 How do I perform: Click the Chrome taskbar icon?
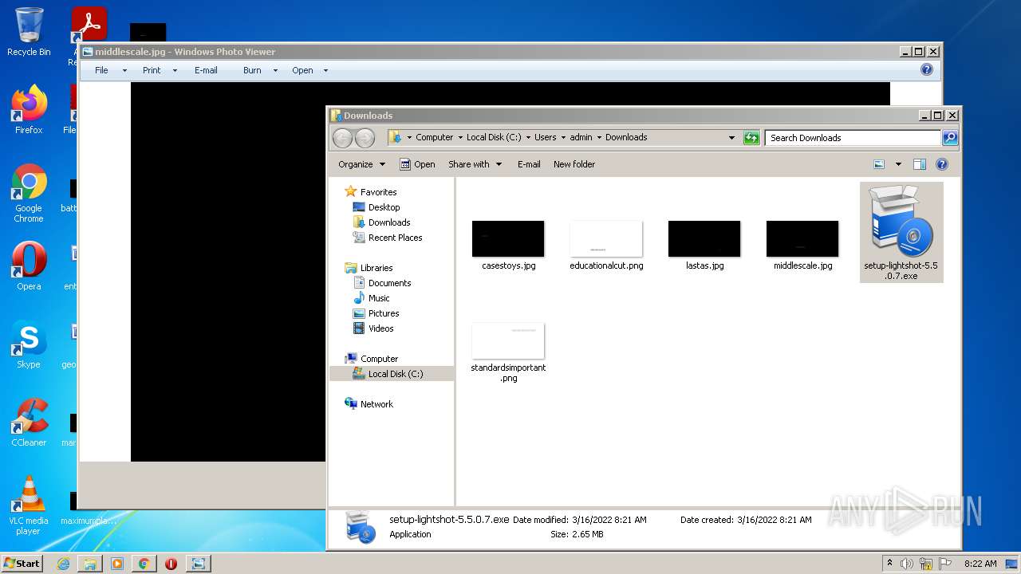pyautogui.click(x=144, y=564)
